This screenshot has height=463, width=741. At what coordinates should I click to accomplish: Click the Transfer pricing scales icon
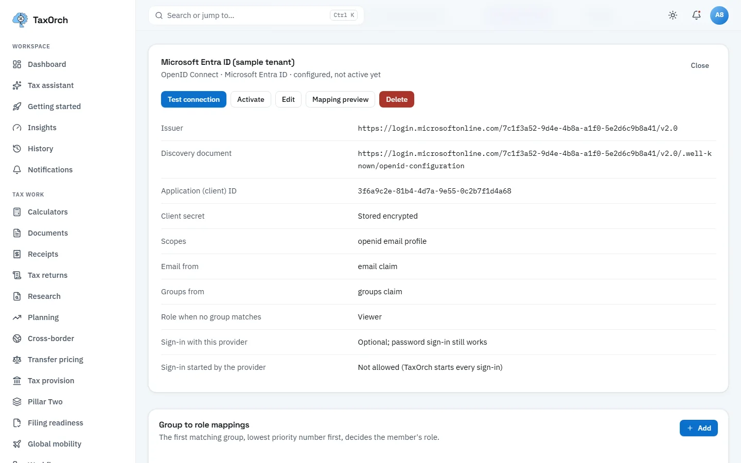17,360
